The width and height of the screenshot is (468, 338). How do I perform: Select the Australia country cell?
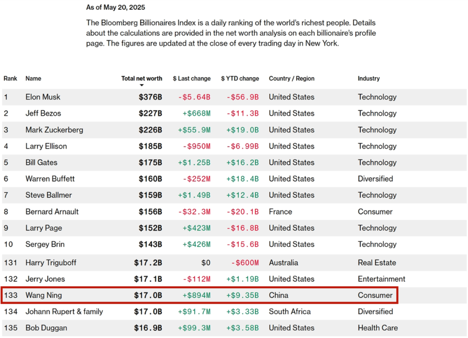283,263
